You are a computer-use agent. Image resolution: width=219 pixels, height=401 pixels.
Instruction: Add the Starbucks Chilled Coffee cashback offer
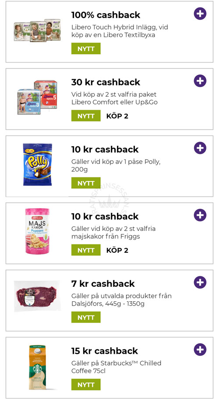(x=200, y=349)
